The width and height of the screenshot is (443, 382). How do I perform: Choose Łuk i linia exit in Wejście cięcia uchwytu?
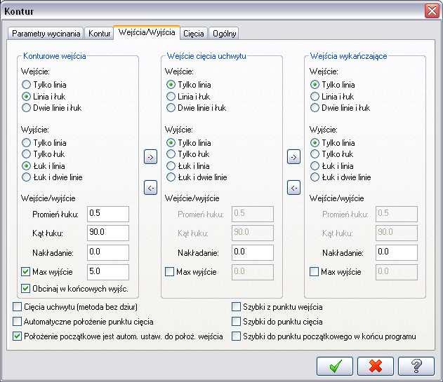188,166
